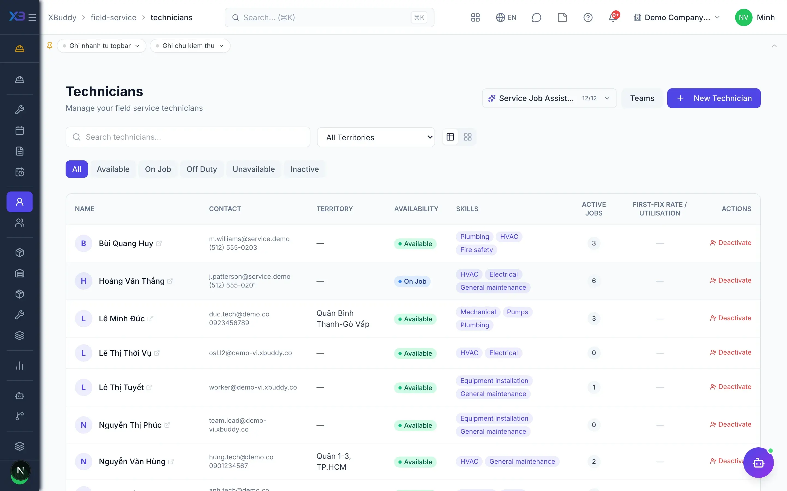Expand the Ghi chu kiem thu chip

(190, 46)
